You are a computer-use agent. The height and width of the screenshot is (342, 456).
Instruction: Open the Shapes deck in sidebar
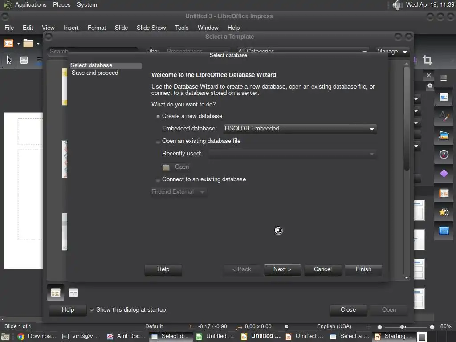[444, 174]
